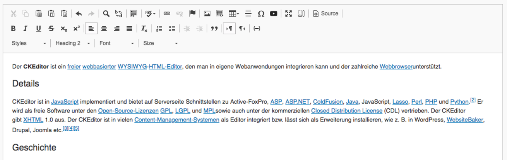Toggle Show Blocks view

(301, 13)
